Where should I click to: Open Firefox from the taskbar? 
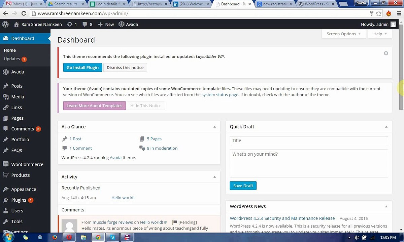point(55,237)
